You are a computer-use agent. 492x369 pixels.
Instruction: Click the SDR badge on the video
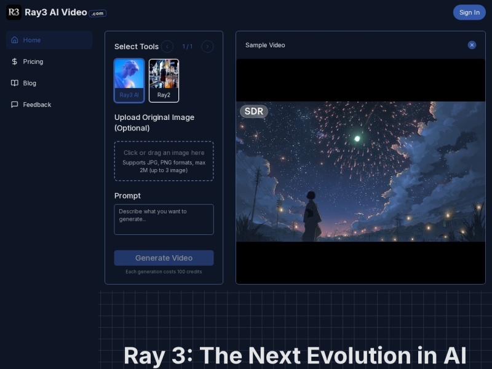254,111
